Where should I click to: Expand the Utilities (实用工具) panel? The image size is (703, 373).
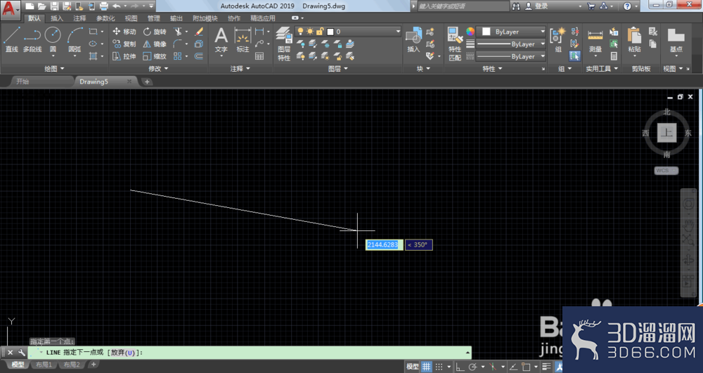602,69
